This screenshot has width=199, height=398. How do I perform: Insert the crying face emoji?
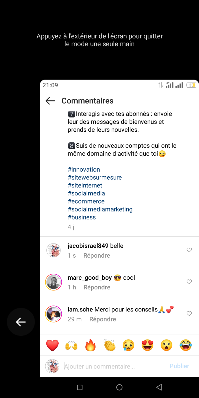129,345
